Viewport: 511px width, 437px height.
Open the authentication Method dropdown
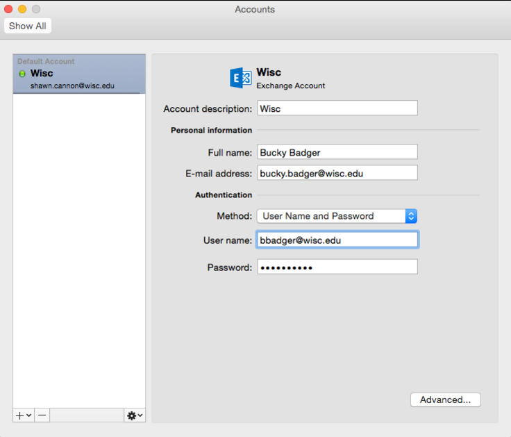click(337, 216)
